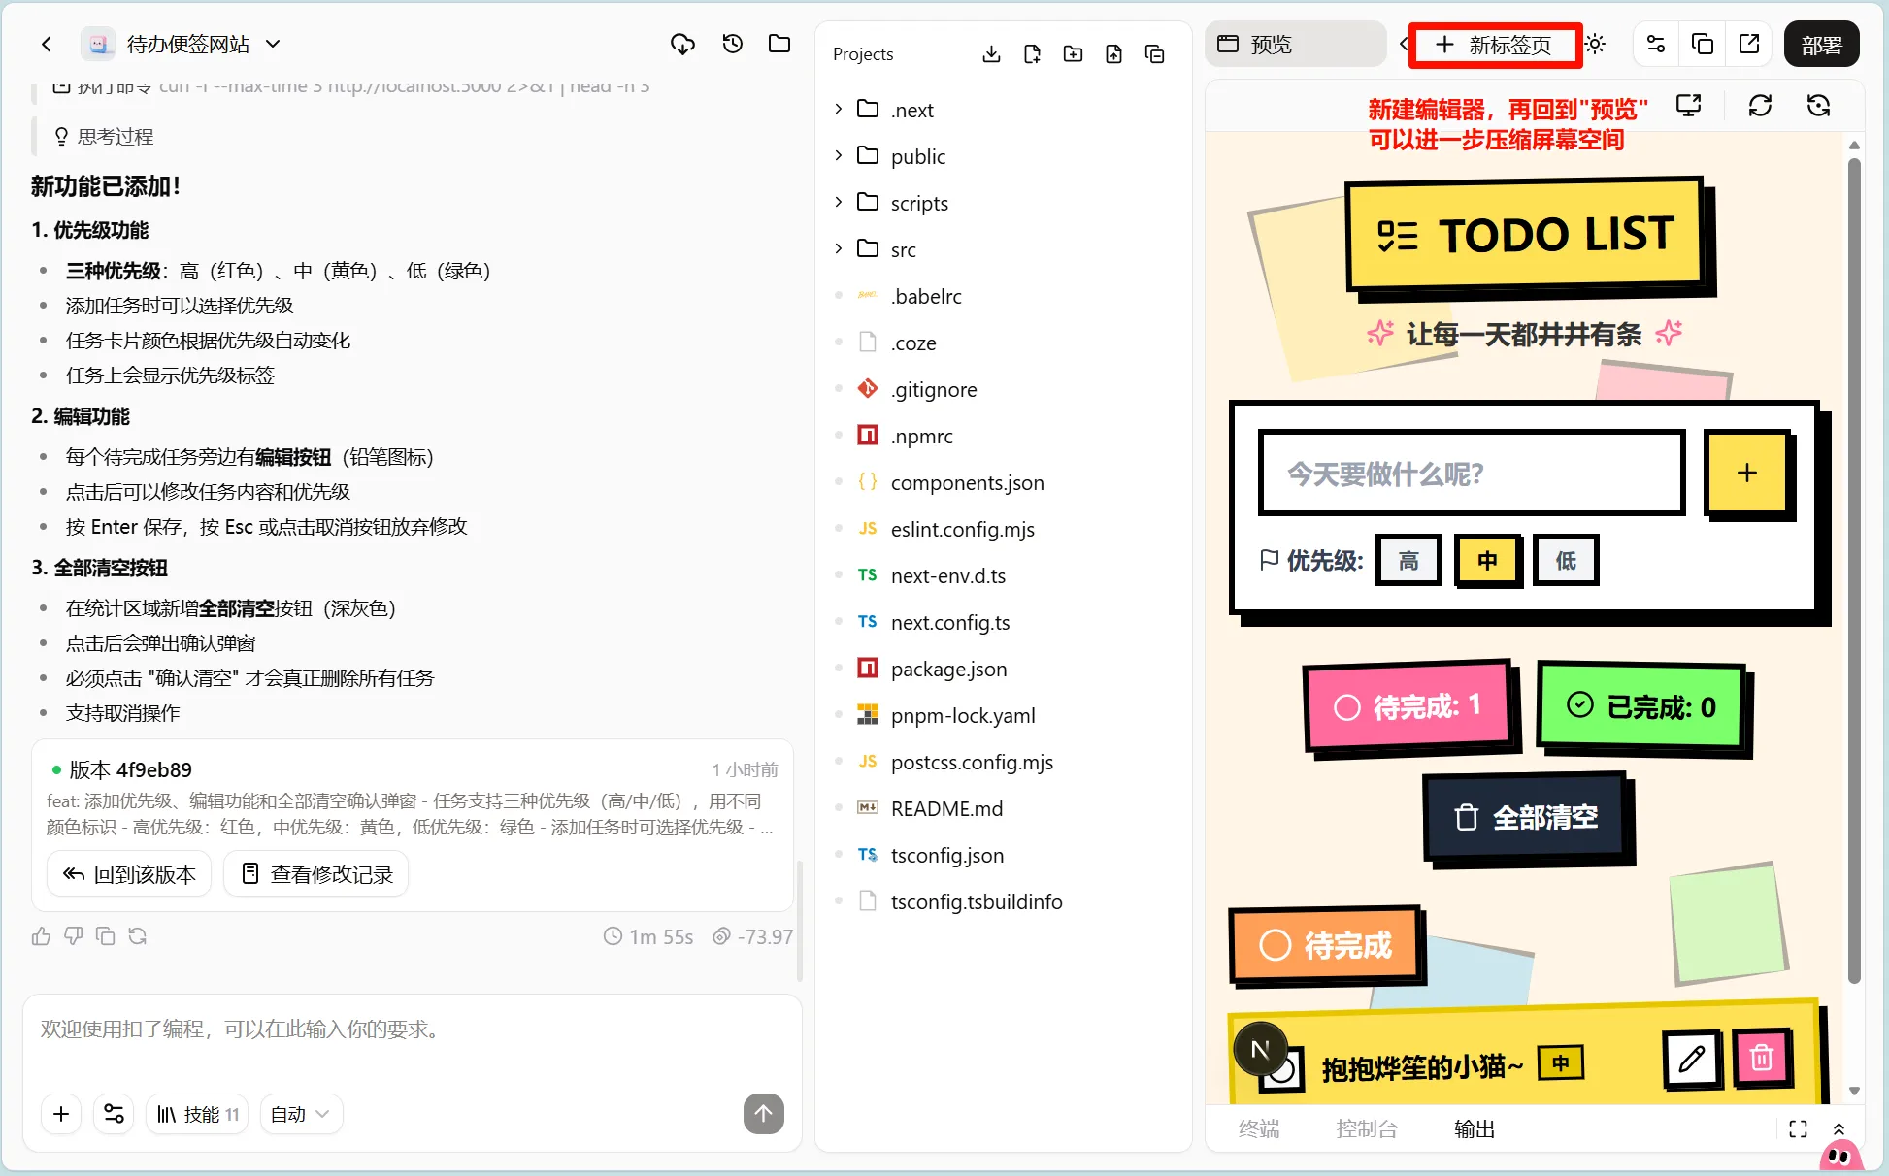Toggle the light theme sun icon

[x=1595, y=45]
